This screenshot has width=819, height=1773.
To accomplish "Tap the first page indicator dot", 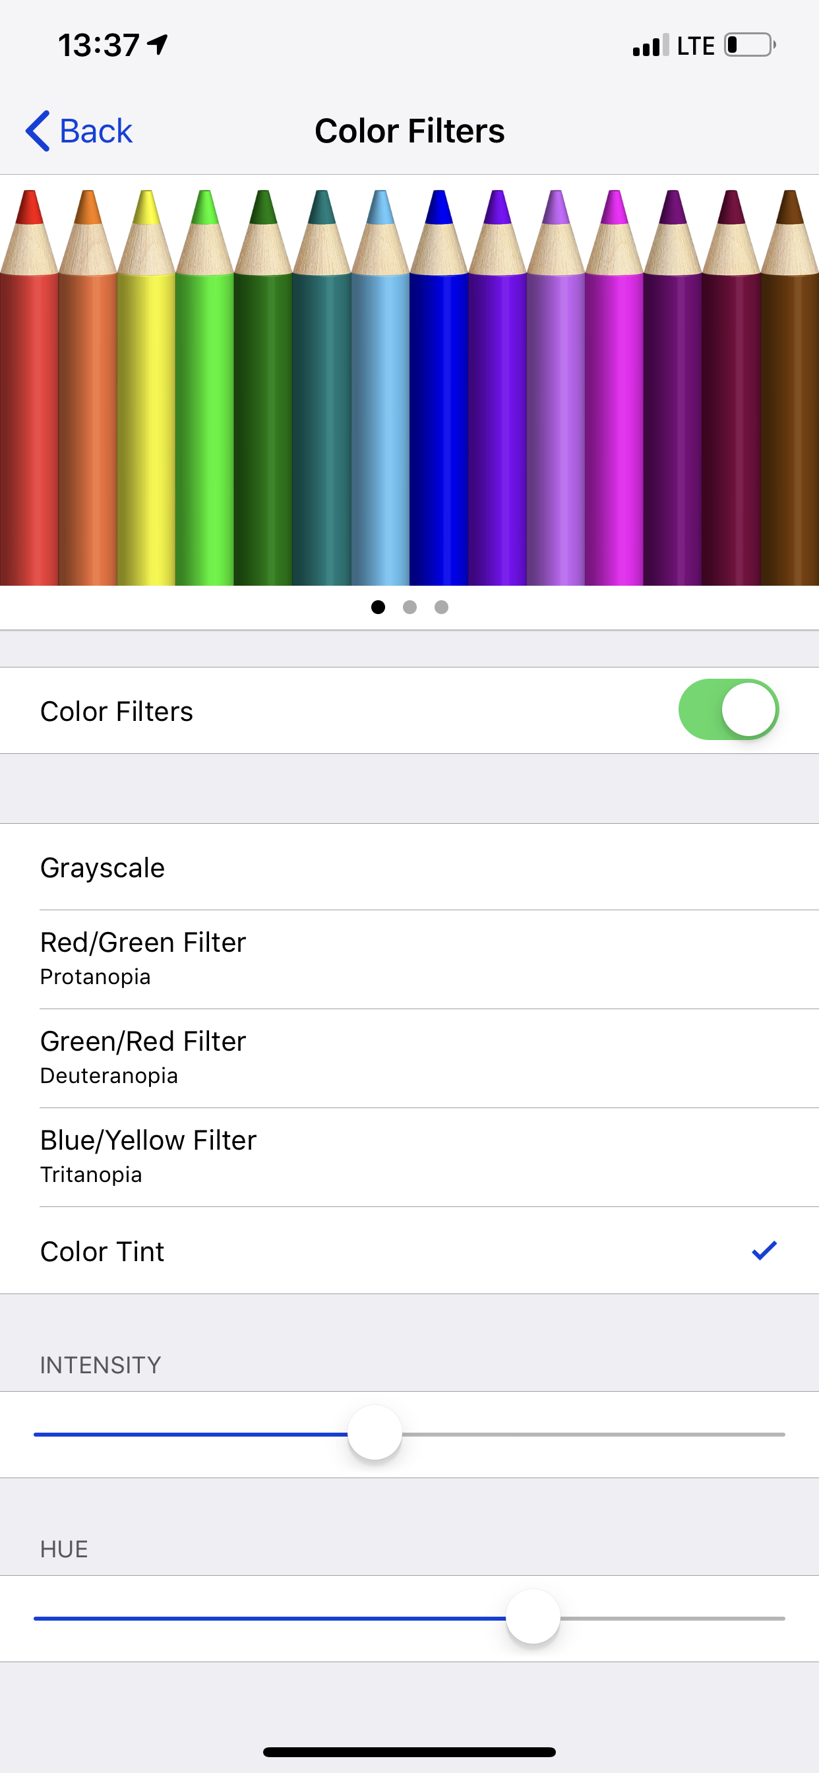I will [378, 607].
